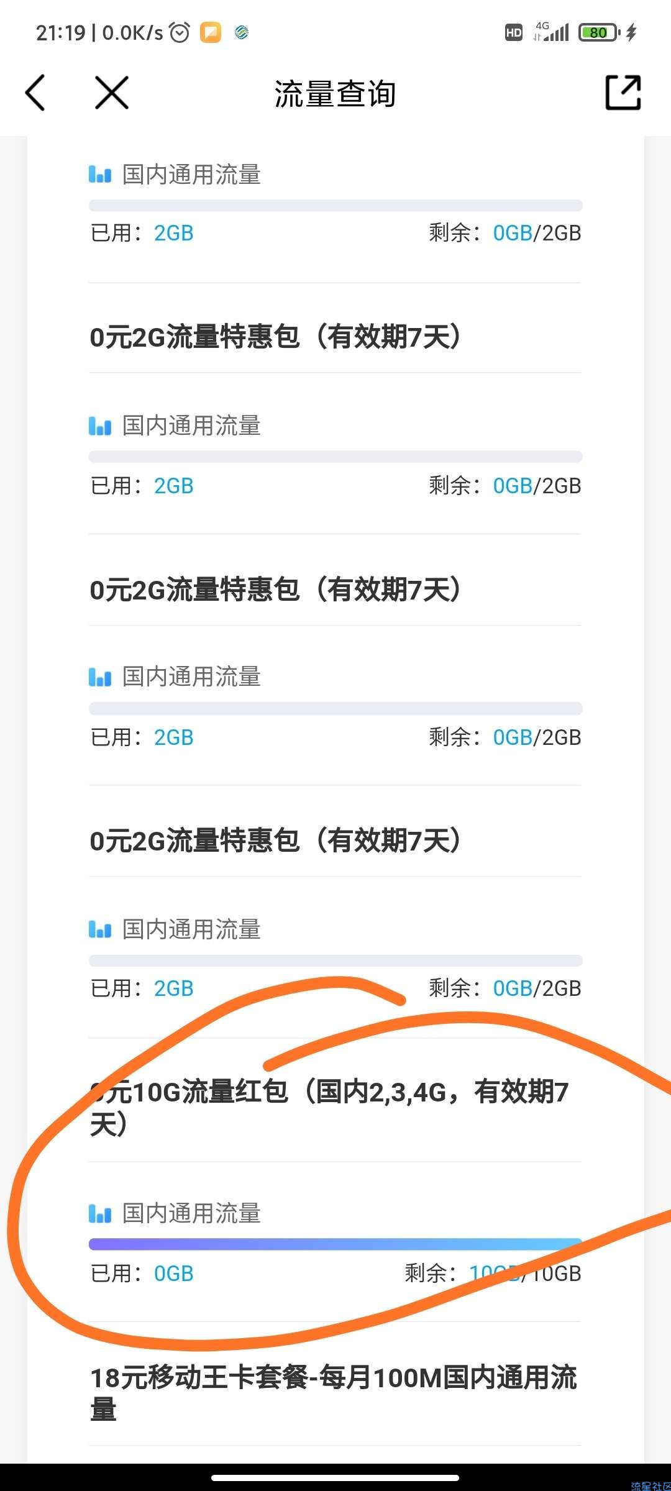Tap the HD status icon
Viewport: 671px width, 1491px height.
click(514, 32)
